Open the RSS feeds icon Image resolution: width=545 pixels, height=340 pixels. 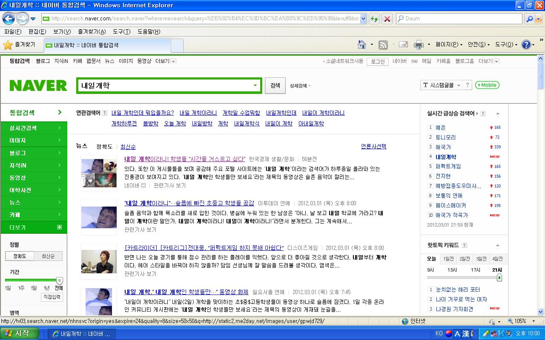tap(383, 45)
